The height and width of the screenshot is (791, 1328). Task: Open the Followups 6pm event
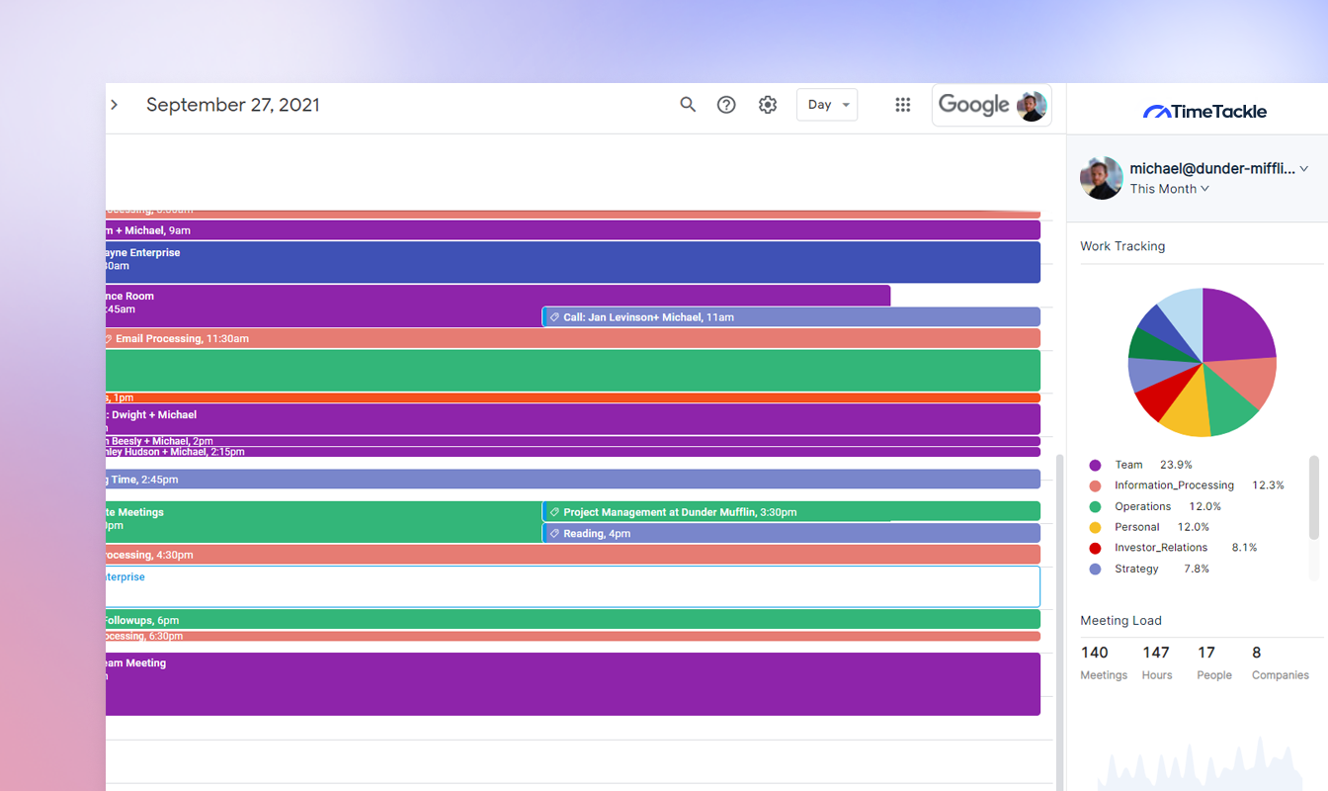pos(573,620)
